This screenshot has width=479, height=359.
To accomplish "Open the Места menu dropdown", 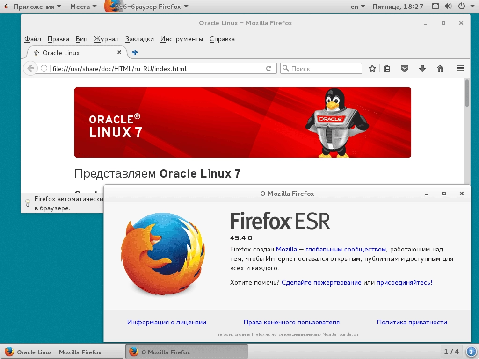I will click(x=83, y=7).
